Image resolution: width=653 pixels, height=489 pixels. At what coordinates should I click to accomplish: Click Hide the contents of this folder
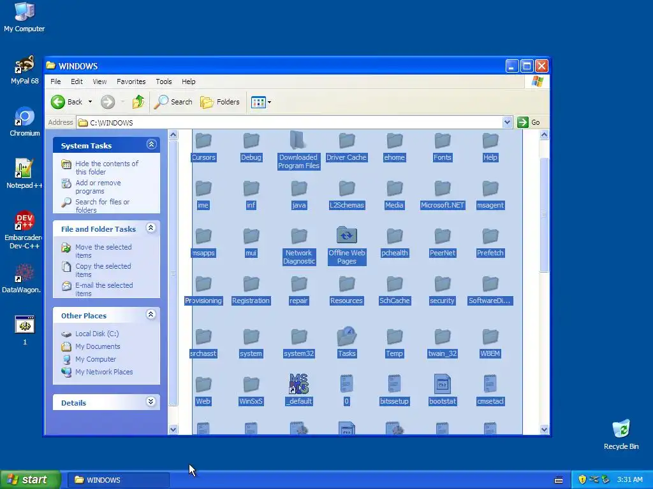point(106,167)
